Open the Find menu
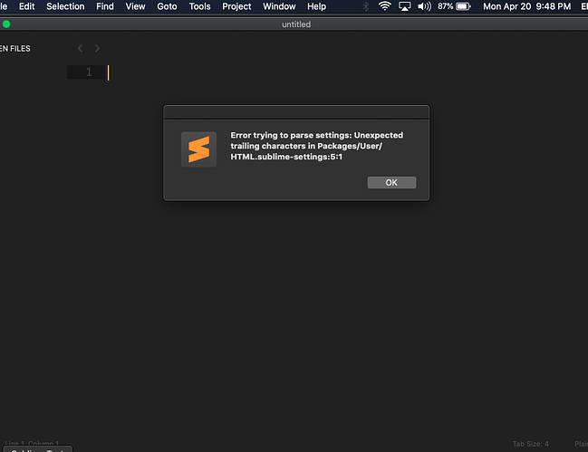 click(x=105, y=6)
